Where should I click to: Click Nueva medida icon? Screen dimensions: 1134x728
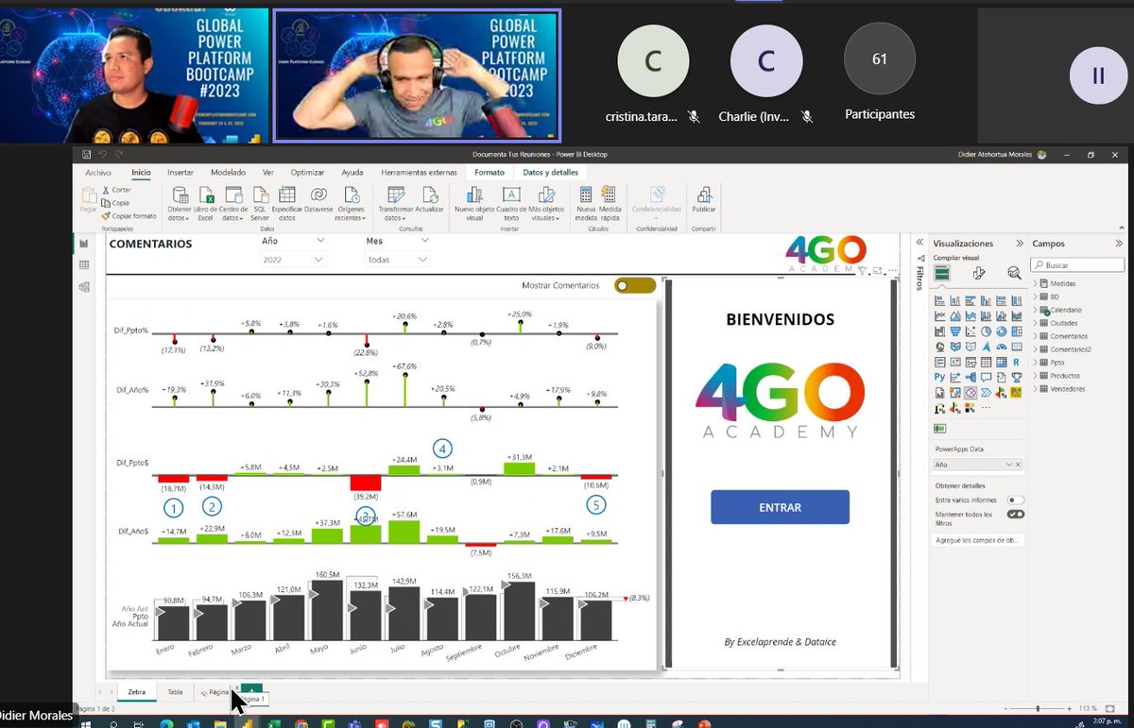click(x=586, y=203)
